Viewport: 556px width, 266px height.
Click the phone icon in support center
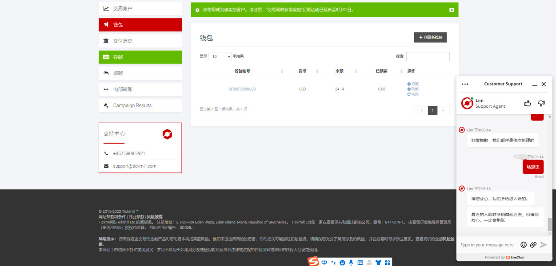(106, 153)
